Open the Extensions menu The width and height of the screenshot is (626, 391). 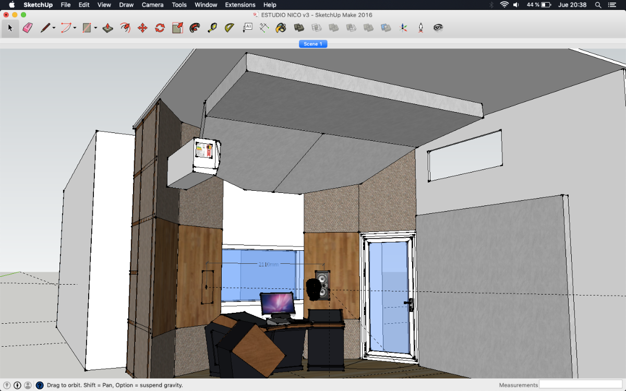click(x=240, y=5)
